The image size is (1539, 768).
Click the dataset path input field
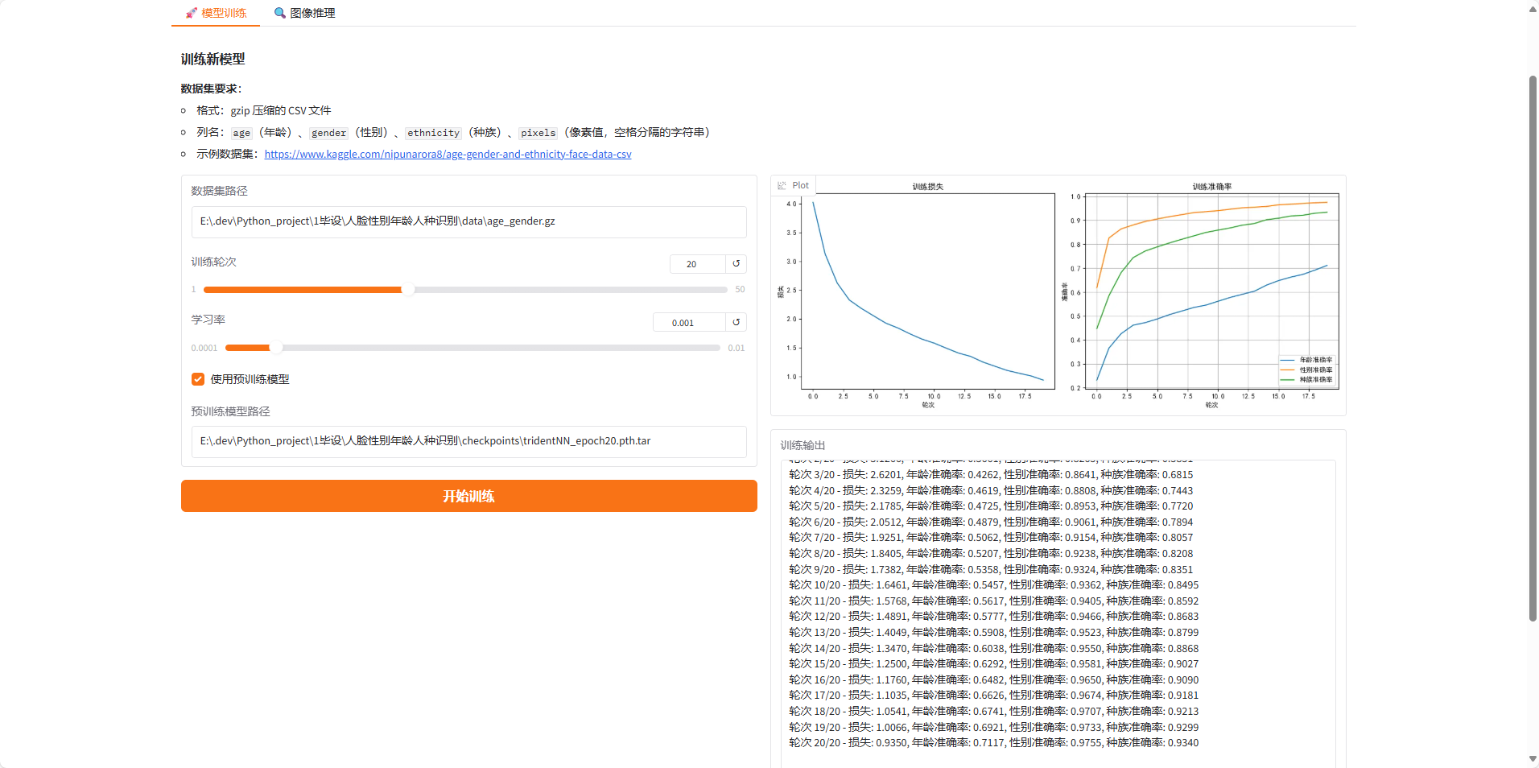point(468,221)
